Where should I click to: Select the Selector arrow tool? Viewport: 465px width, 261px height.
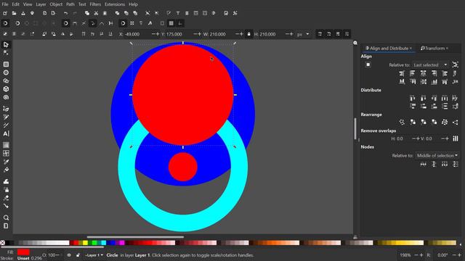pyautogui.click(x=6, y=45)
